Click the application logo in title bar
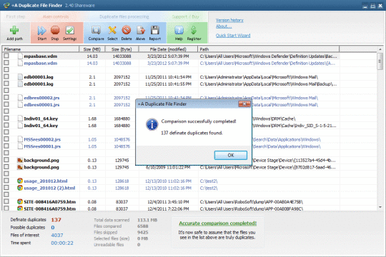 6,5
